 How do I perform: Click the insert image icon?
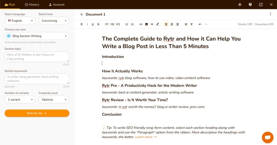(146, 24)
